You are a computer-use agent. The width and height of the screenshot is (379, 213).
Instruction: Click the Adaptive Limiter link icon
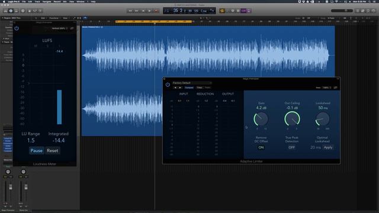point(336,88)
